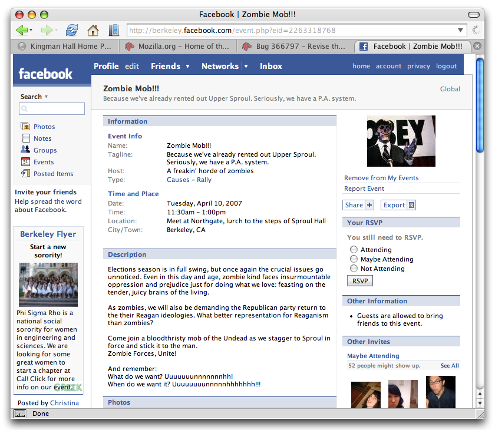Click the vertical scrollbar thumb

coord(480,105)
